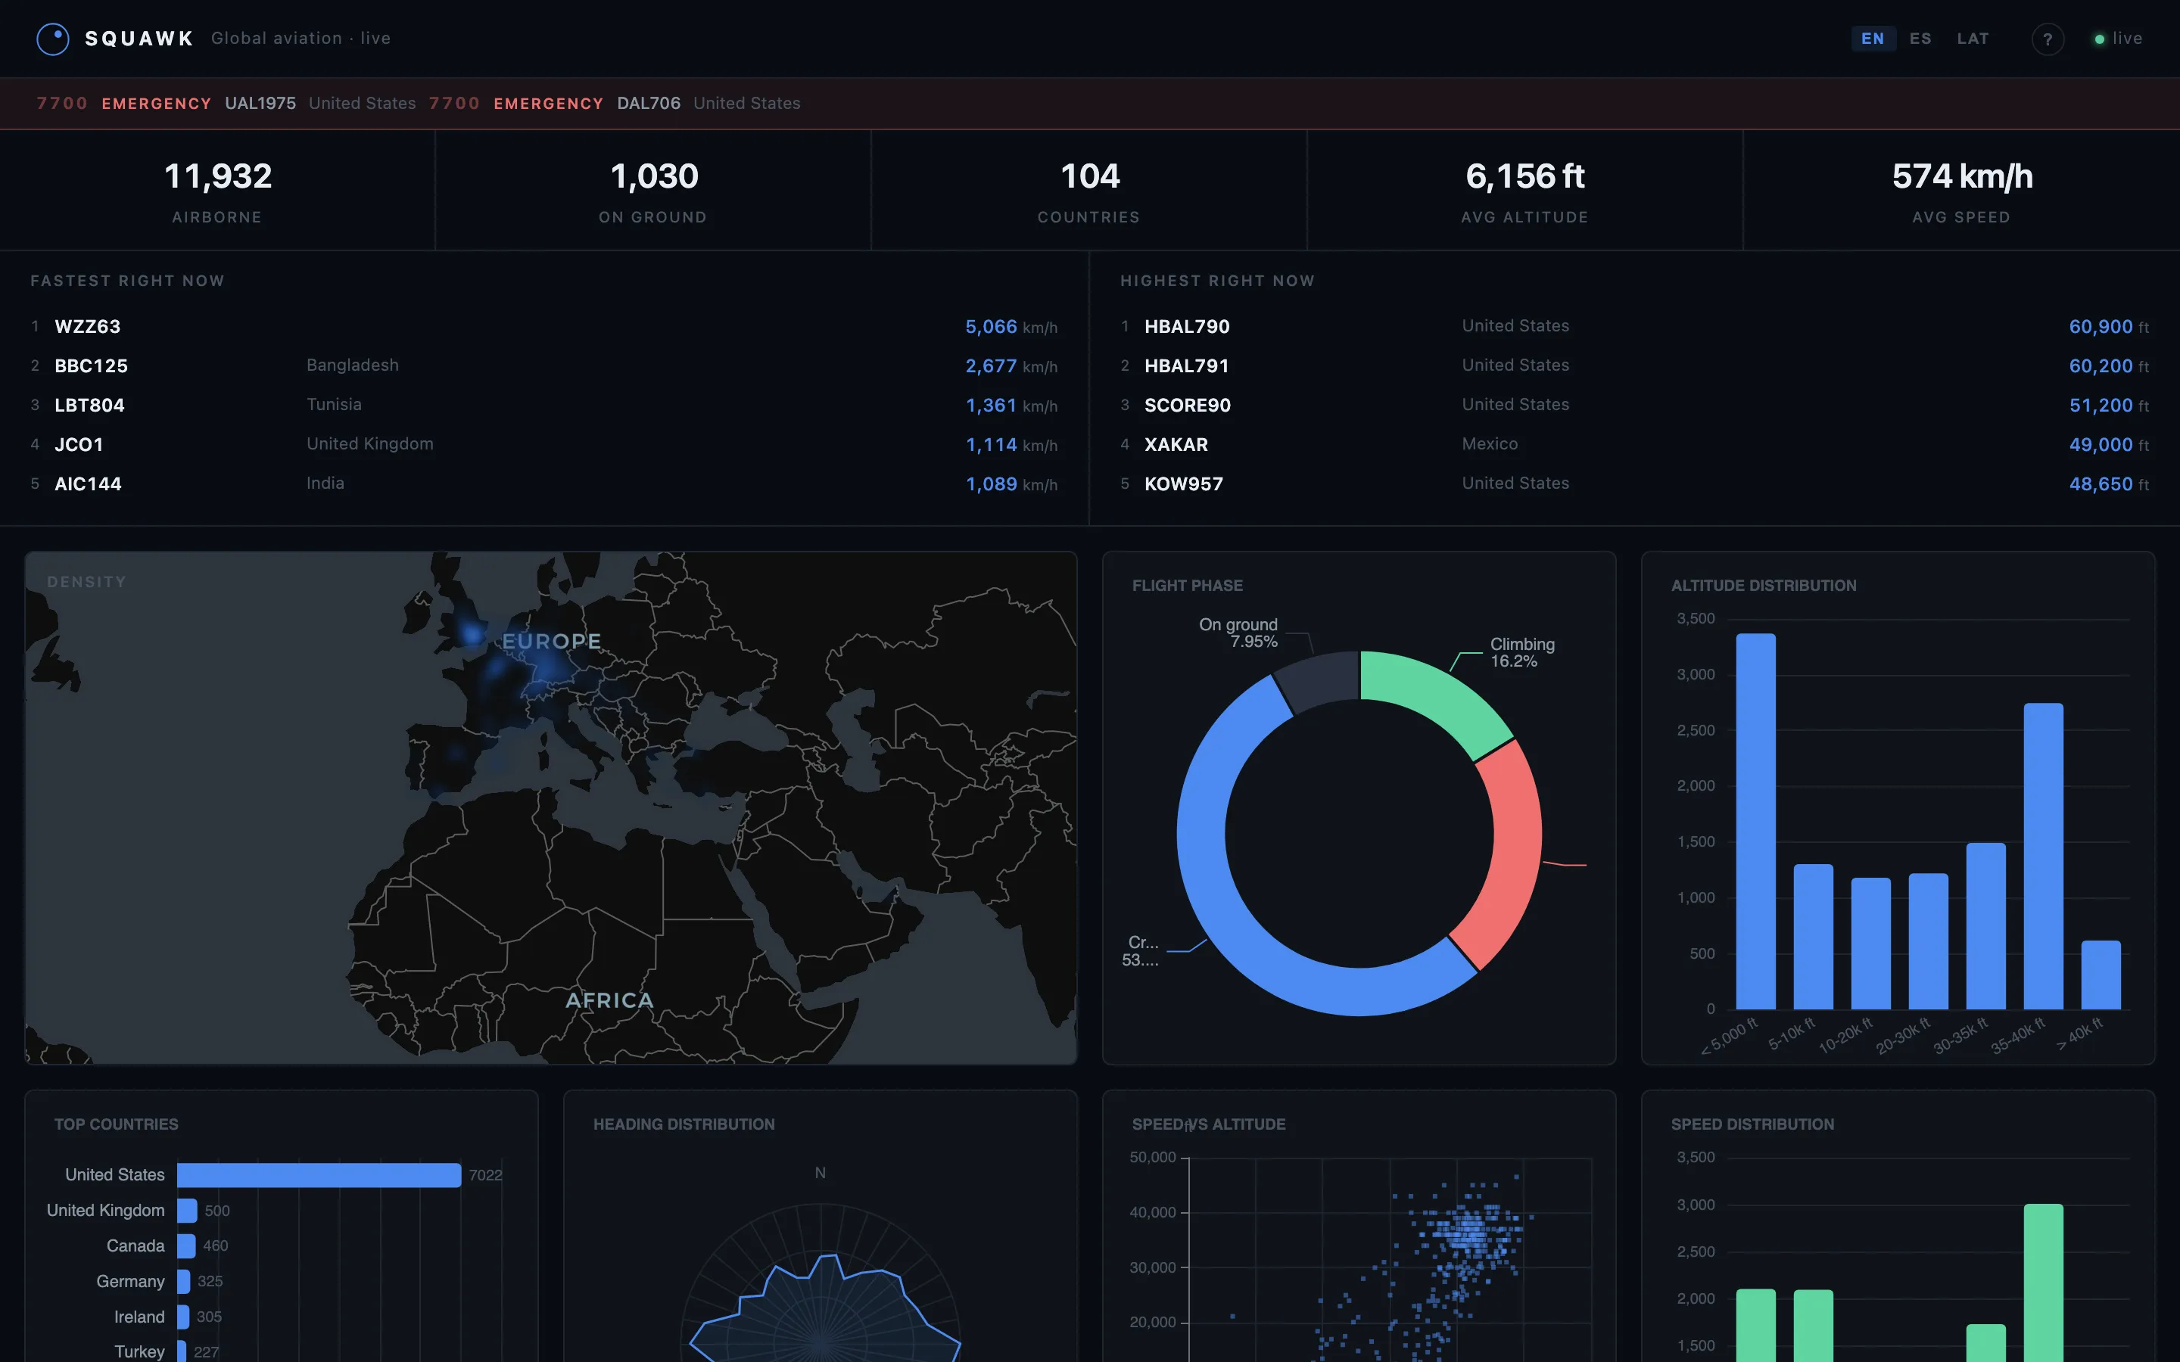The width and height of the screenshot is (2180, 1362).
Task: Click the tallest green speed distribution bar
Action: click(2043, 1283)
